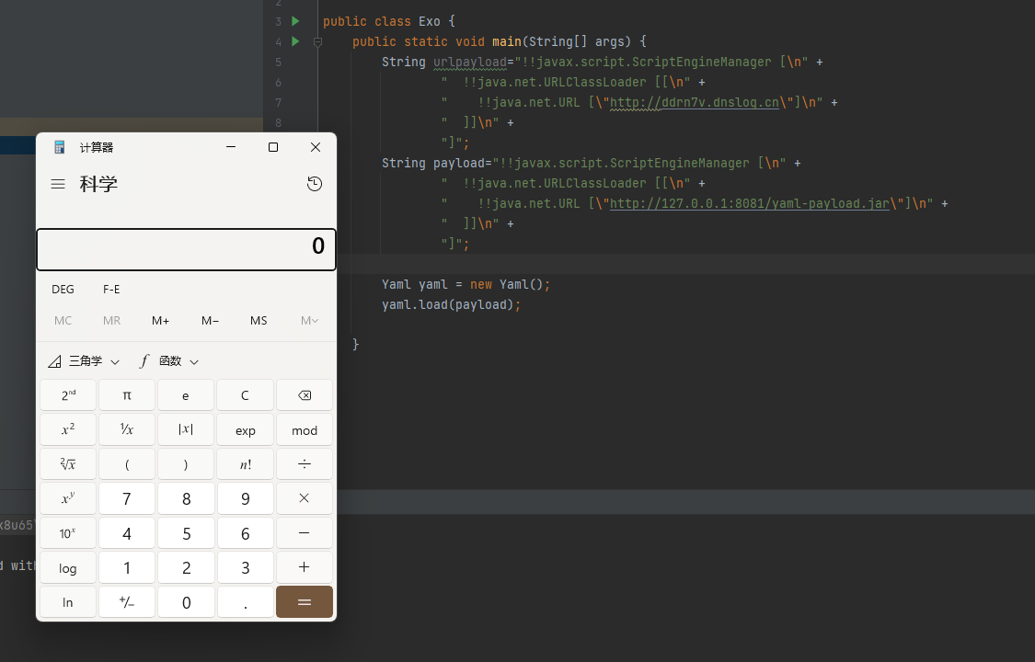Image resolution: width=1035 pixels, height=662 pixels.
Task: Run the main method gutter arrow
Action: point(295,41)
